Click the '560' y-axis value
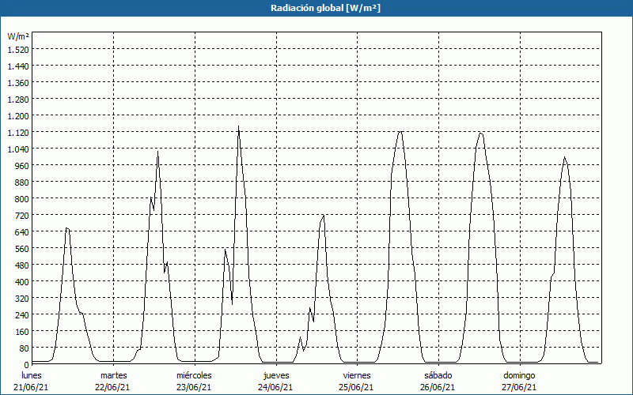The image size is (633, 395). click(23, 249)
